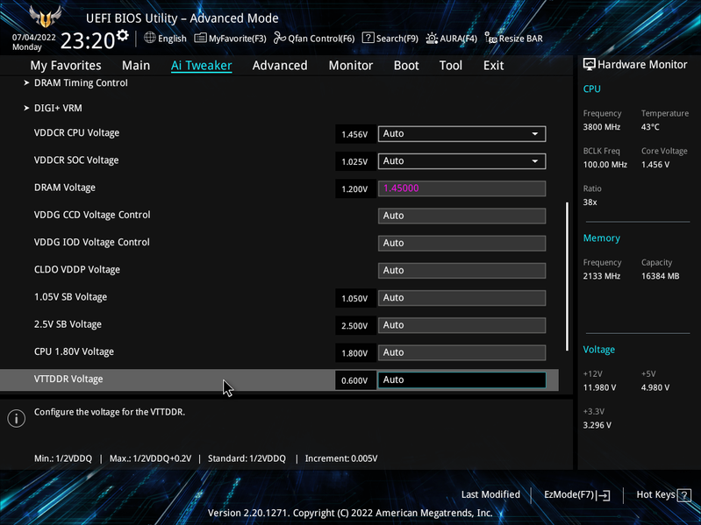Click the 1.456V CPU voltage readout
701x525 pixels.
pos(354,134)
